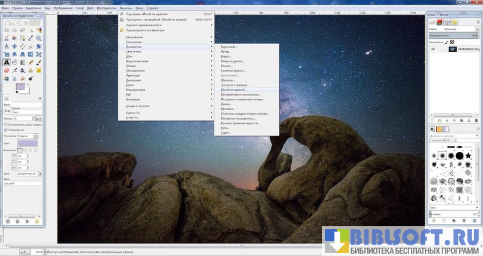Click the pink Eraser tool icon
The image size is (483, 256).
pos(7,69)
